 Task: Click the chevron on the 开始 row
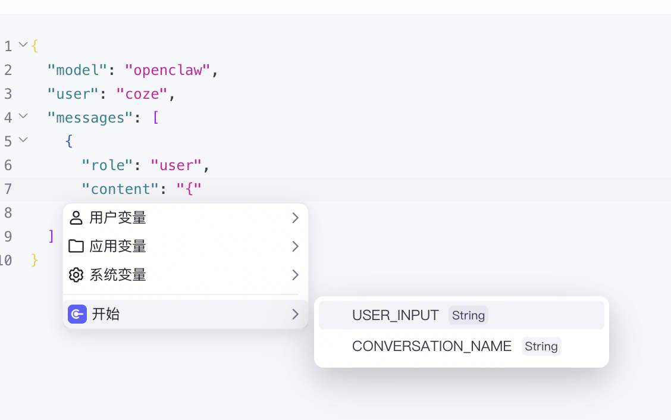point(295,314)
